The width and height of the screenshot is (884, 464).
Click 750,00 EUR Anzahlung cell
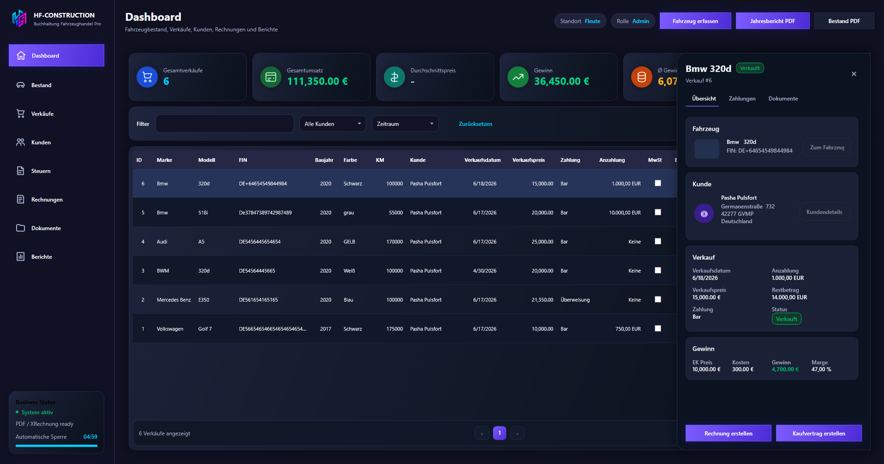[x=628, y=329]
